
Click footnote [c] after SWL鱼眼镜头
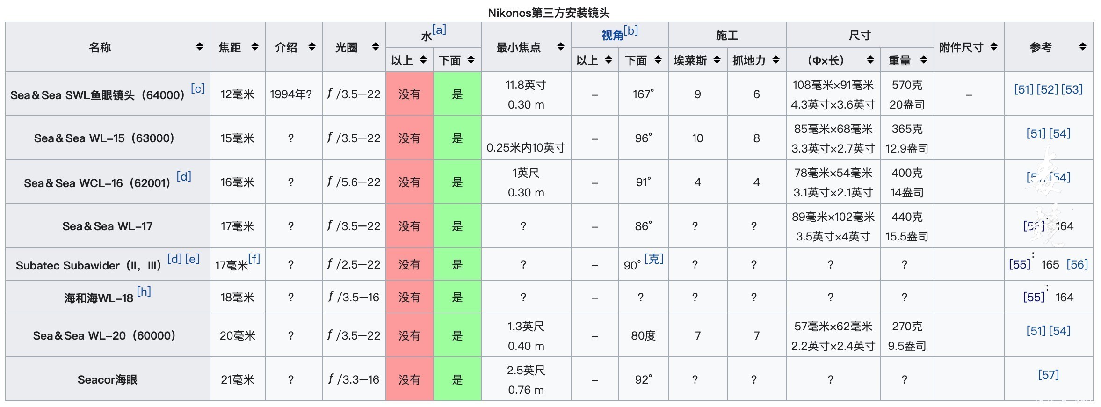198,88
